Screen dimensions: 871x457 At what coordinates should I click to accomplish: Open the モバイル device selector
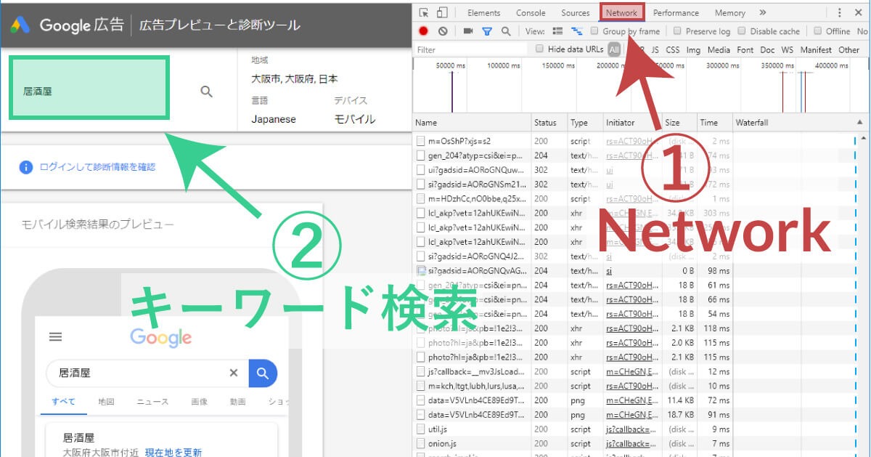pyautogui.click(x=355, y=119)
